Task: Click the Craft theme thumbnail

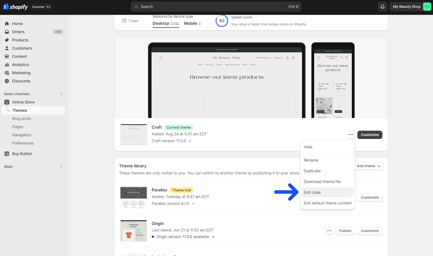Action: coord(134,135)
